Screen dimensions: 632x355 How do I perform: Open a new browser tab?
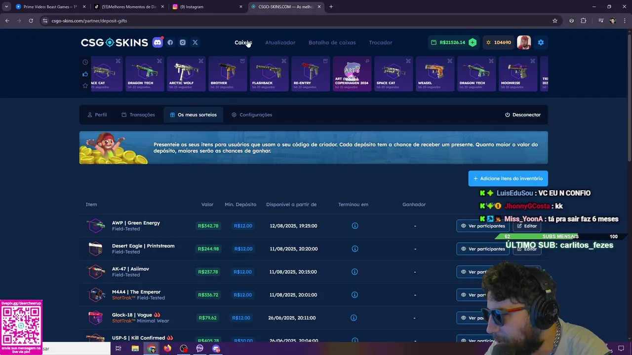(331, 7)
